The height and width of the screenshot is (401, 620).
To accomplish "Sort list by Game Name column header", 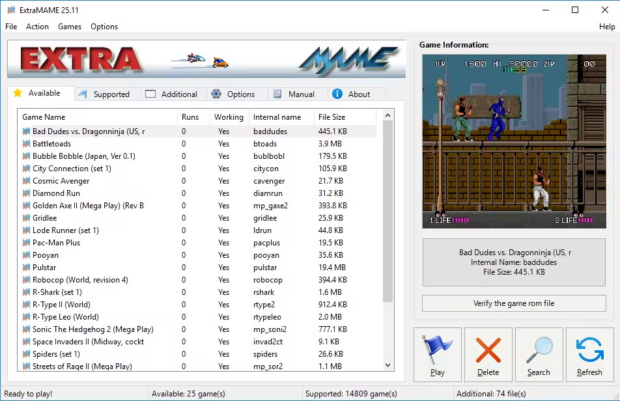I will [44, 117].
